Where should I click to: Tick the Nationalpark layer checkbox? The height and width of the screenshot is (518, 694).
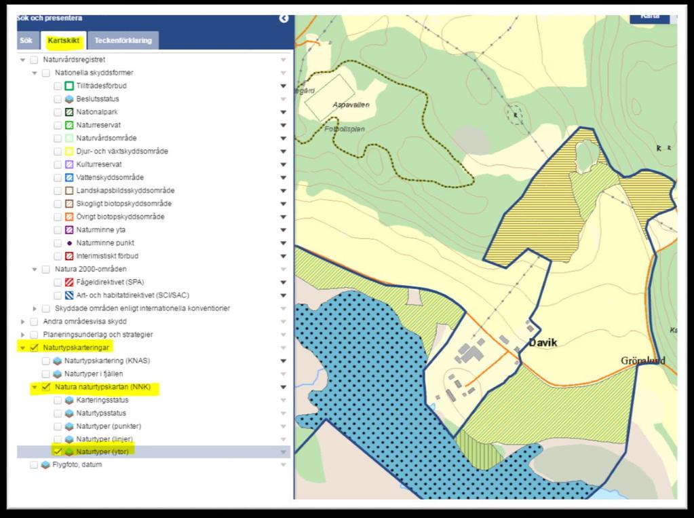pyautogui.click(x=58, y=112)
